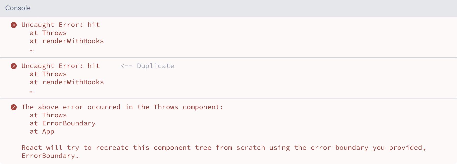Click "at Throws" in the first error
457x164 pixels.
click(48, 33)
